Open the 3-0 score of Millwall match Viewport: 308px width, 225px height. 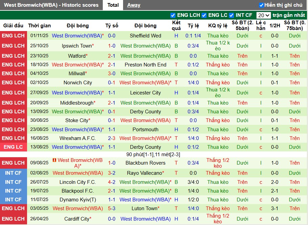click(x=112, y=74)
